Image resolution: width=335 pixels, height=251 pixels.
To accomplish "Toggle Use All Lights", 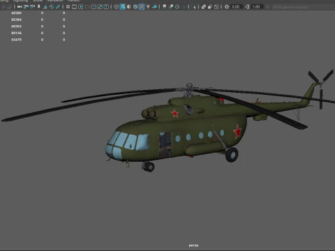I will click(x=148, y=7).
